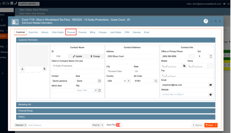Click the Update contact button

[77, 56]
